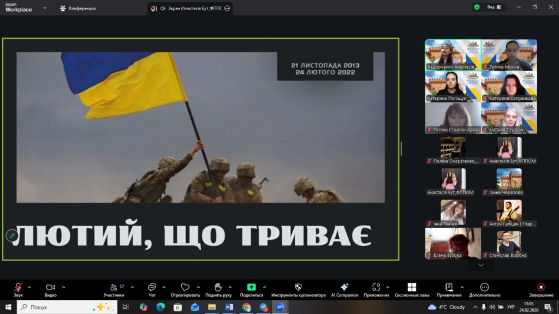559x314 pixels.
Task: Expand more participant thumbnails with down chevron
Action: click(481, 265)
